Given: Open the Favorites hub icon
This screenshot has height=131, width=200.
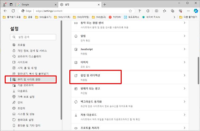Looking at the screenshot, I should (x=165, y=11).
